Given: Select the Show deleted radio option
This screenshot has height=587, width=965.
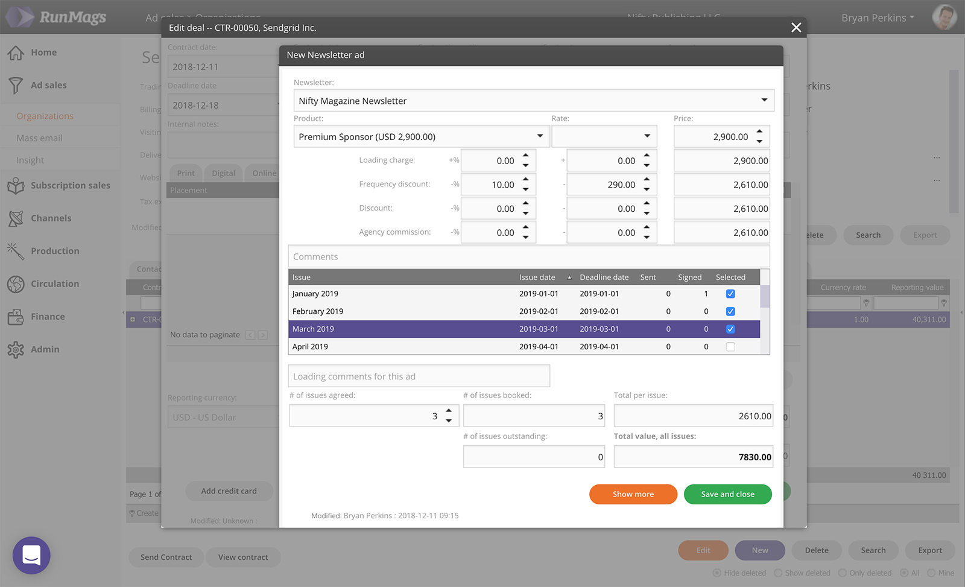Looking at the screenshot, I should pyautogui.click(x=778, y=573).
